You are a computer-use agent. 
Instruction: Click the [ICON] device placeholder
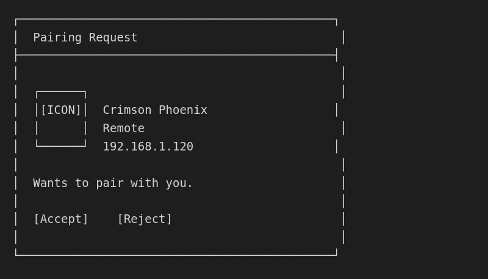(60, 110)
